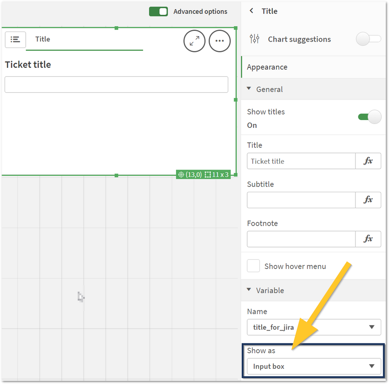This screenshot has width=389, height=384.
Task: Select the Appearance panel item
Action: tap(267, 67)
